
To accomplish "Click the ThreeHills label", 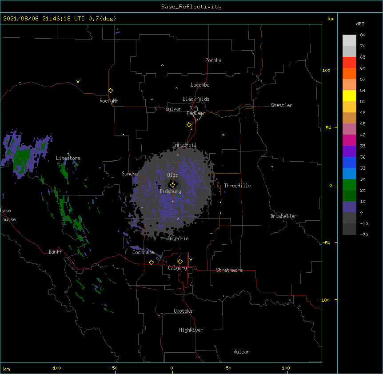I will (237, 186).
